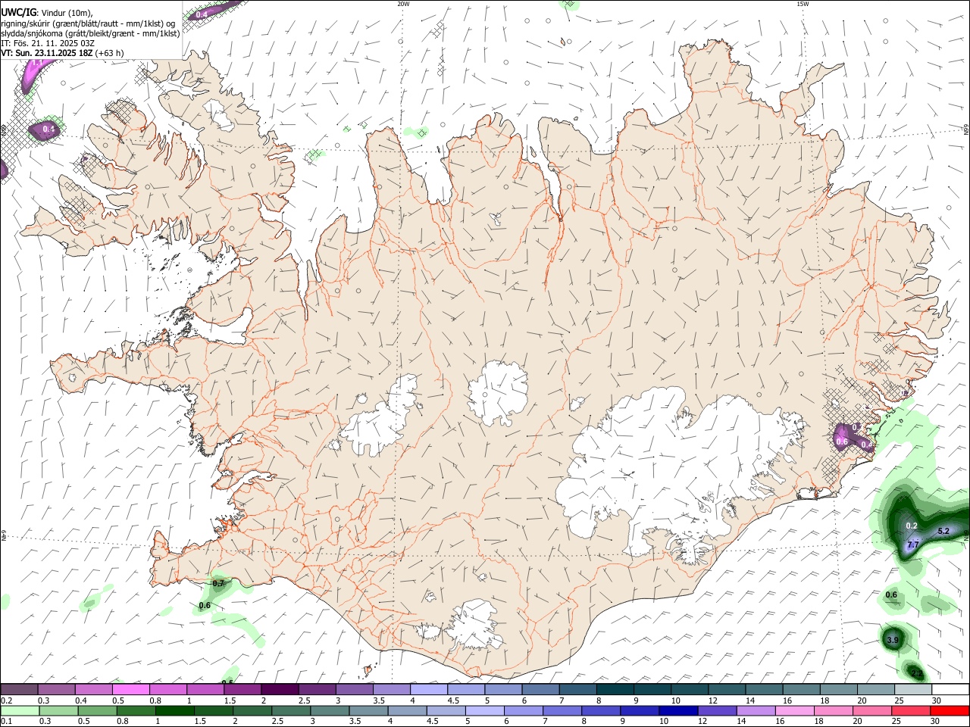Image resolution: width=970 pixels, height=727 pixels.
Task: Select the bright red 30 swatch in the rain scale
Action: (x=950, y=710)
